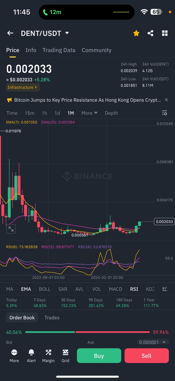This screenshot has height=381, width=175.
Task: Select the 1M chart interval
Action: [70, 113]
